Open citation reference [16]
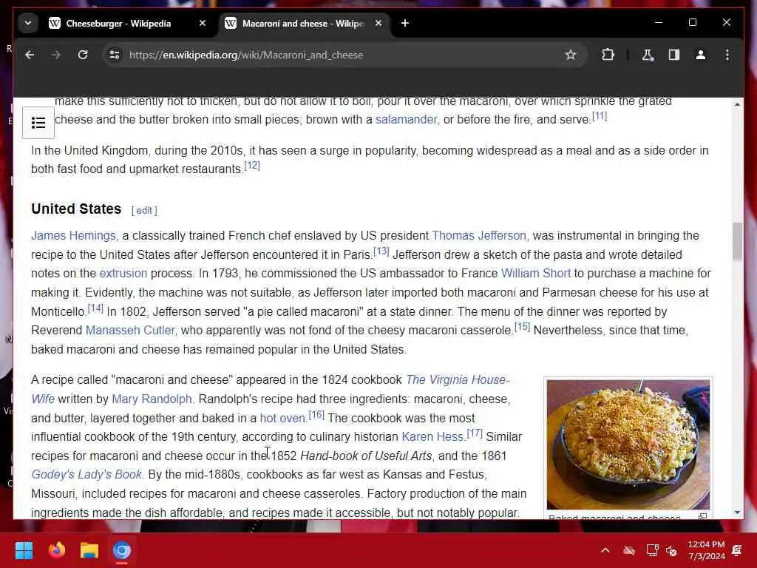The height and width of the screenshot is (568, 757). [316, 415]
